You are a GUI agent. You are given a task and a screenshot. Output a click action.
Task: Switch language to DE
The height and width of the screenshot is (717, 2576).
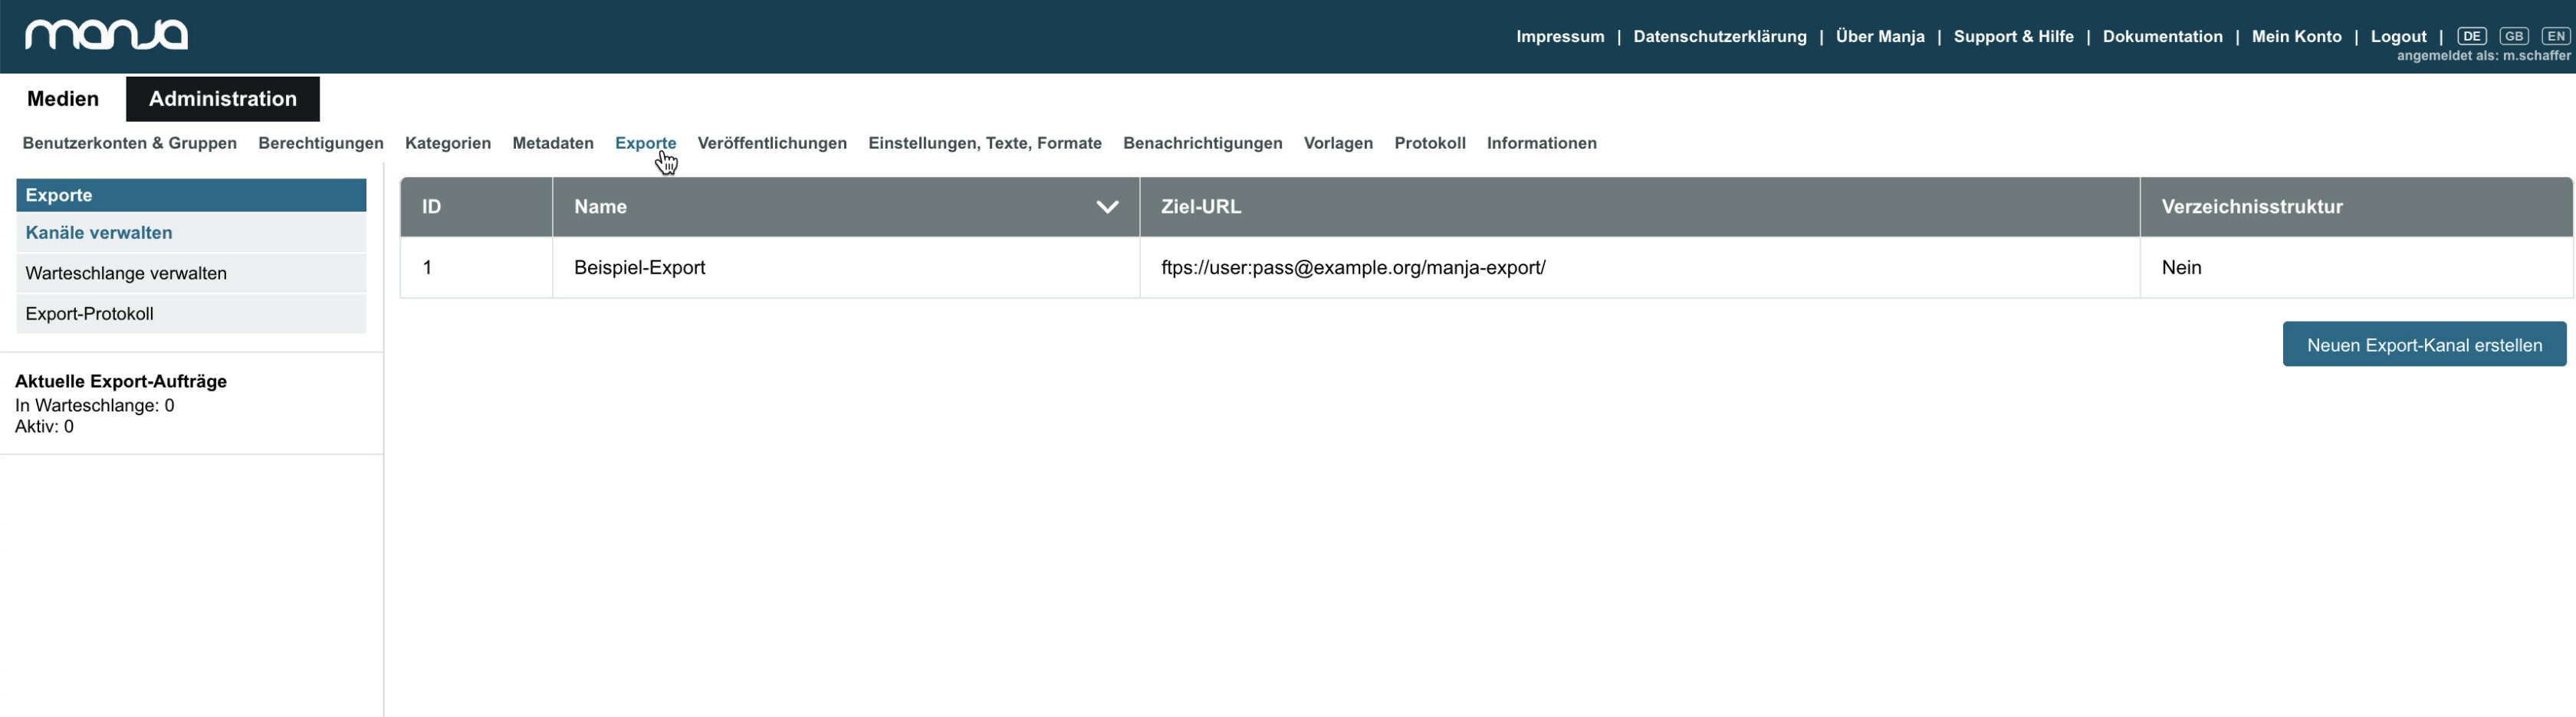[2471, 36]
